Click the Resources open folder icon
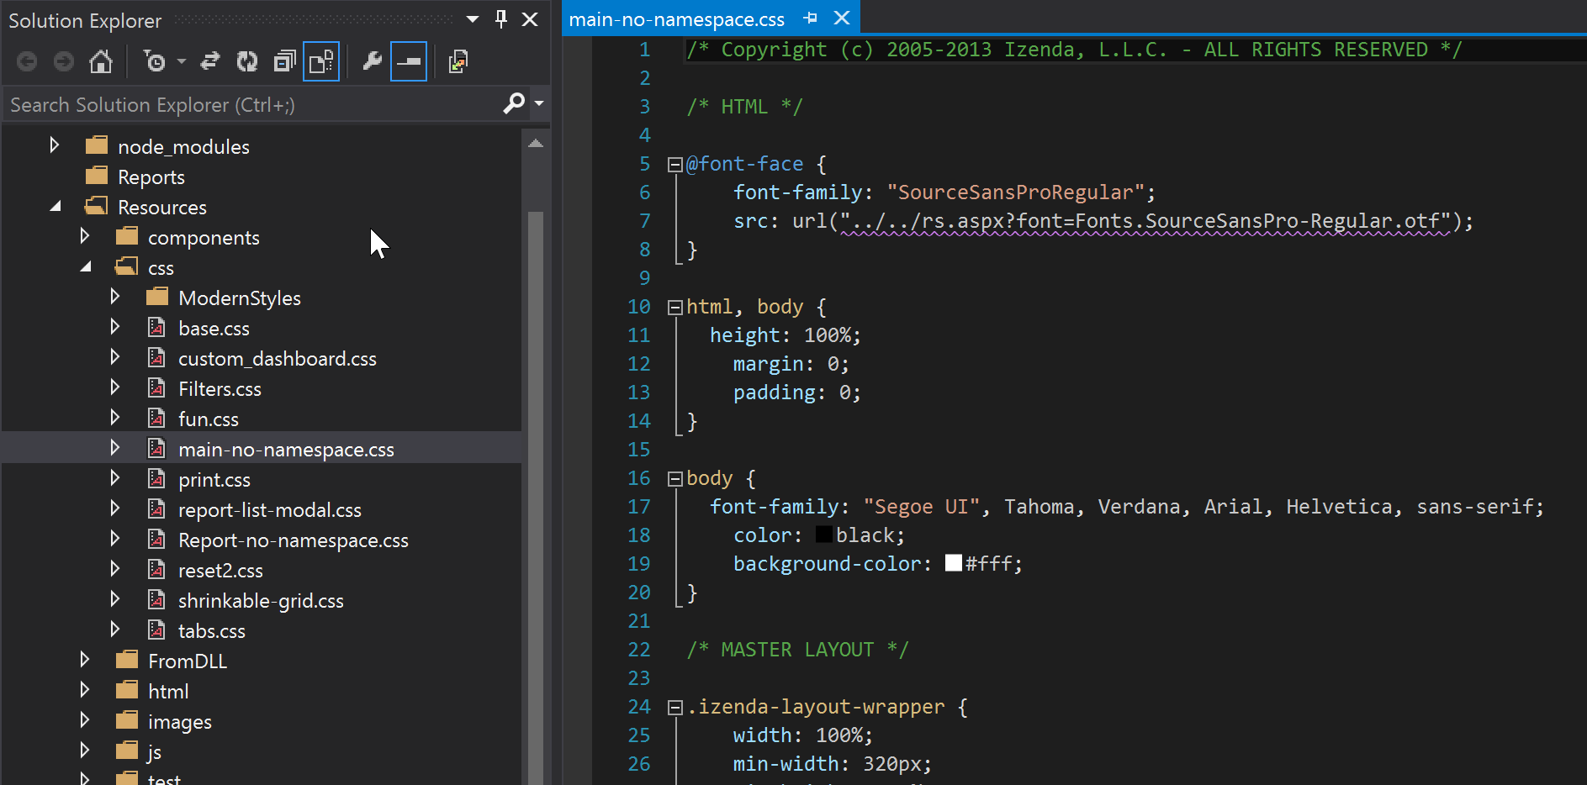Image resolution: width=1587 pixels, height=785 pixels. (97, 207)
